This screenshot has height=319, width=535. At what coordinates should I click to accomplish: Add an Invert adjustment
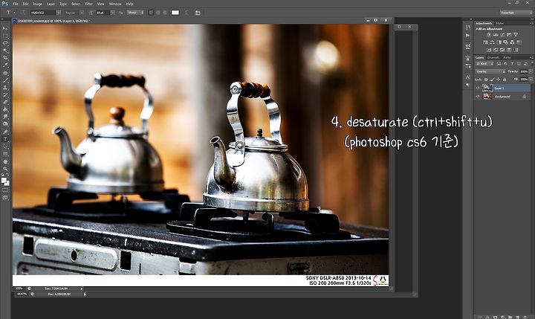(489, 50)
